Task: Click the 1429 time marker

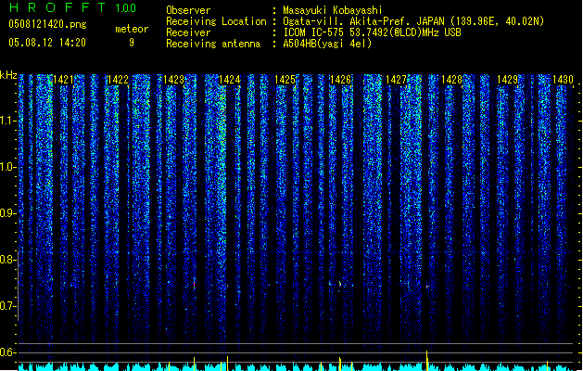Action: [508, 80]
